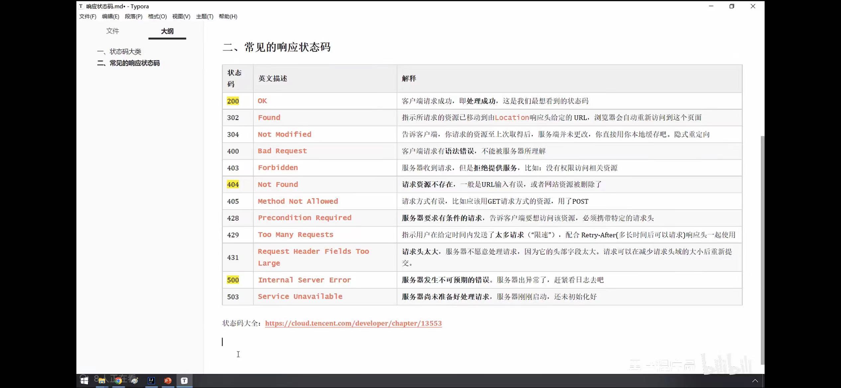
Task: Open the 视图(V) menu
Action: [x=181, y=17]
